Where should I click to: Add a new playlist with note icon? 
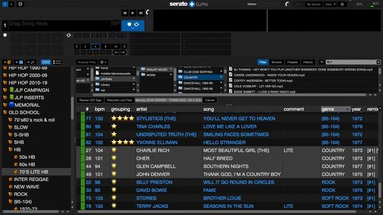click(31, 62)
